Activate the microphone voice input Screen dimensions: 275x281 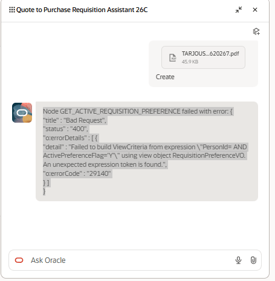coord(238,260)
